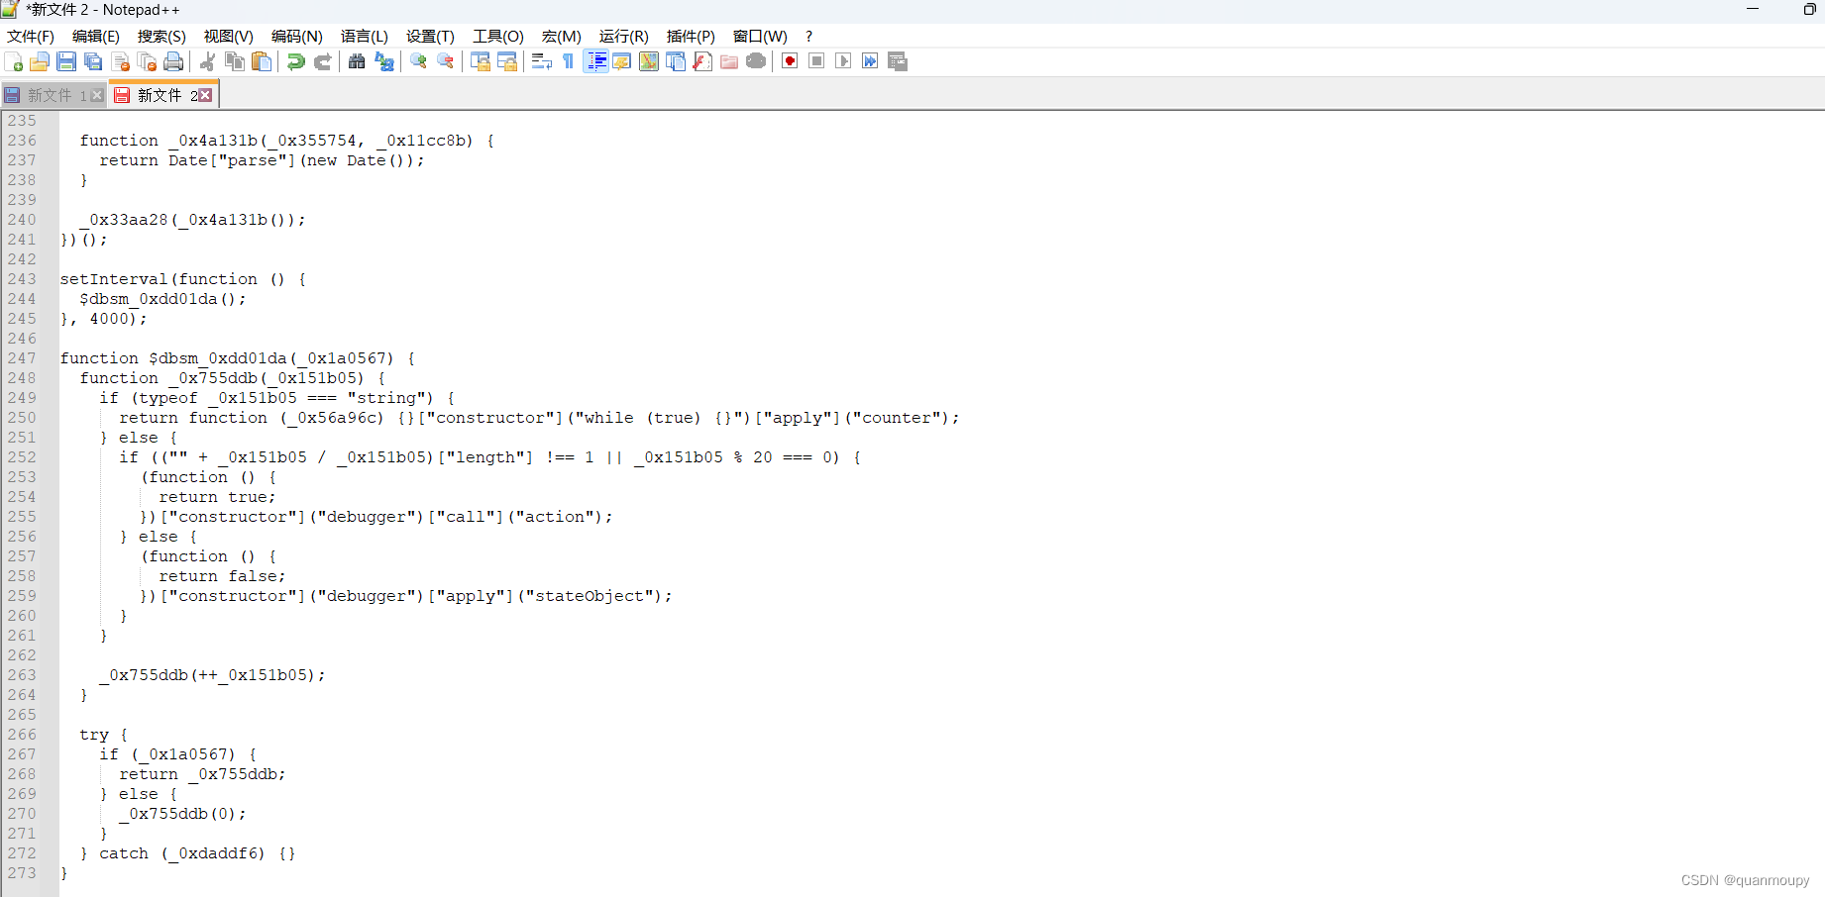This screenshot has height=897, width=1825.
Task: Cut selection using scissors icon
Action: click(208, 61)
